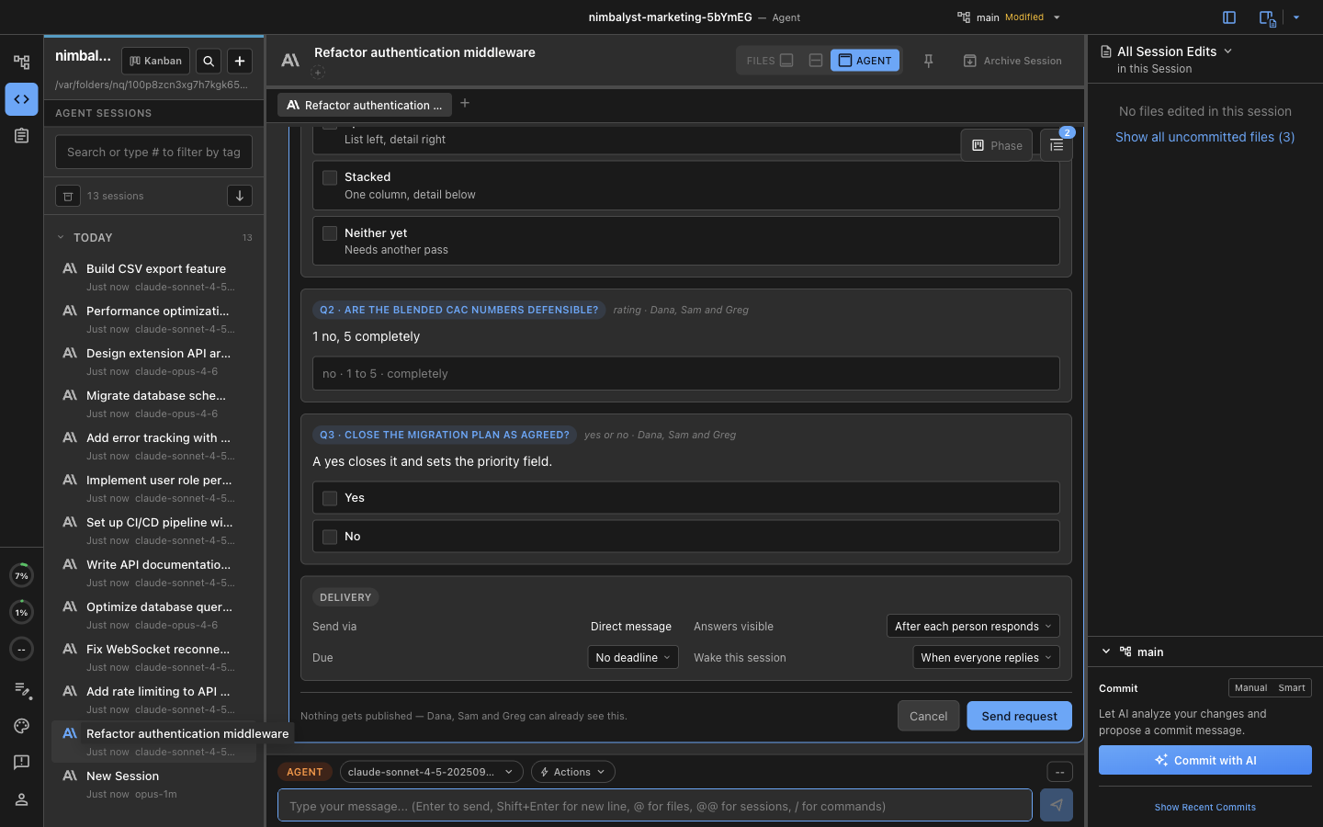Focus the session search filter field
The width and height of the screenshot is (1323, 827).
153,152
